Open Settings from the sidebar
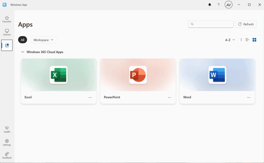This screenshot has width=264, height=163. pyautogui.click(x=7, y=142)
